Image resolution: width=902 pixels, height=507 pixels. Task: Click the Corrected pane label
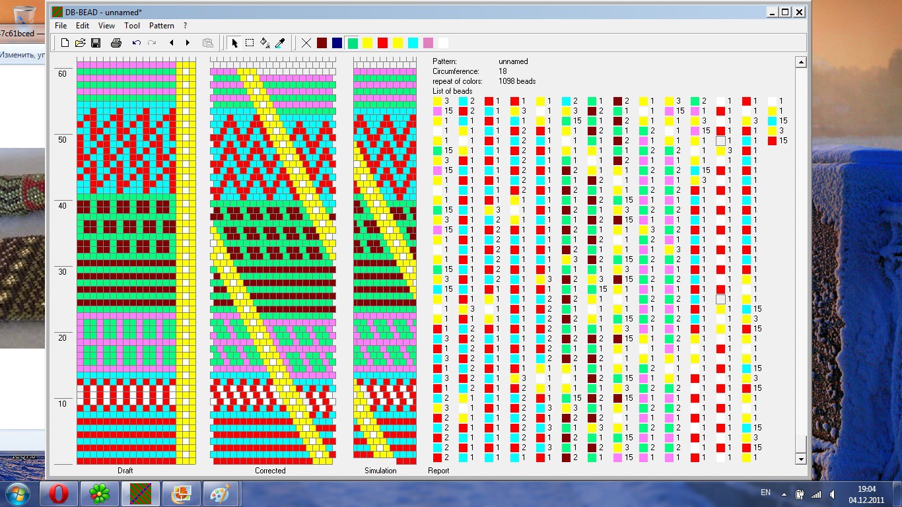270,471
